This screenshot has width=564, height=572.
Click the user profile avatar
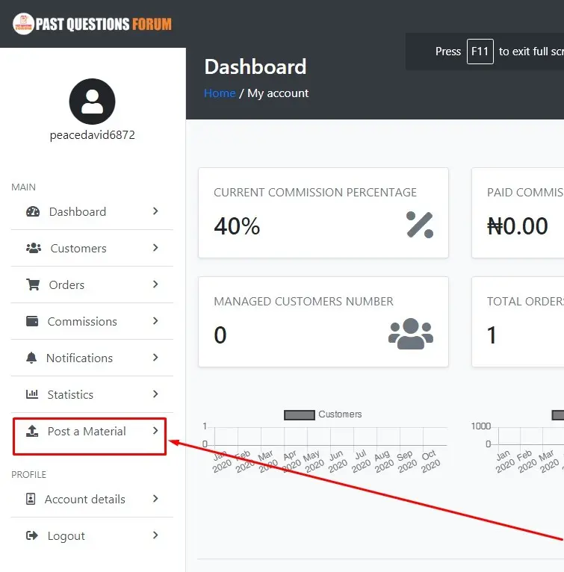tap(92, 102)
